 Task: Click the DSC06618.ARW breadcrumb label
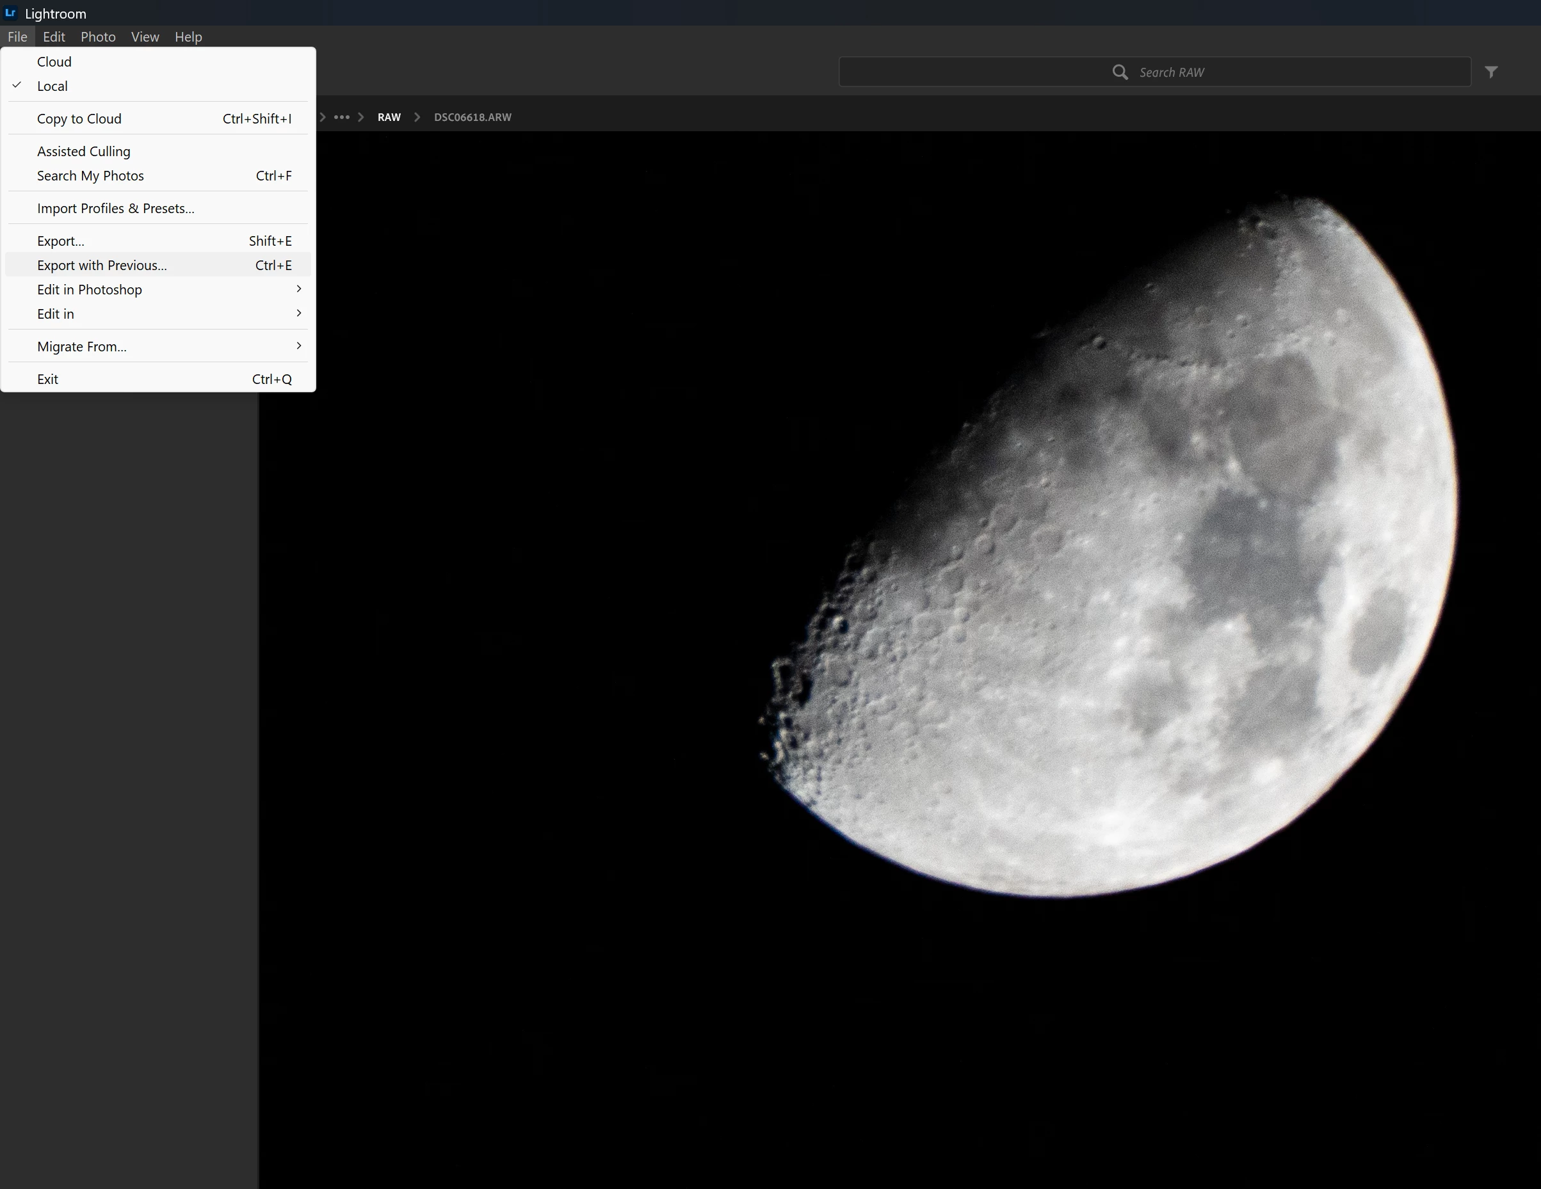[x=472, y=117]
